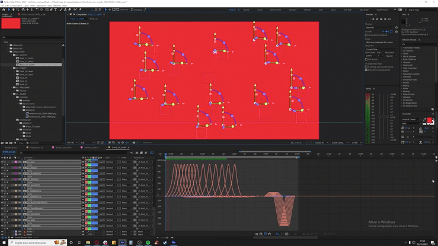
Task: Toggle 'If caching, play cached frames' checkbox
Action: click(x=366, y=67)
